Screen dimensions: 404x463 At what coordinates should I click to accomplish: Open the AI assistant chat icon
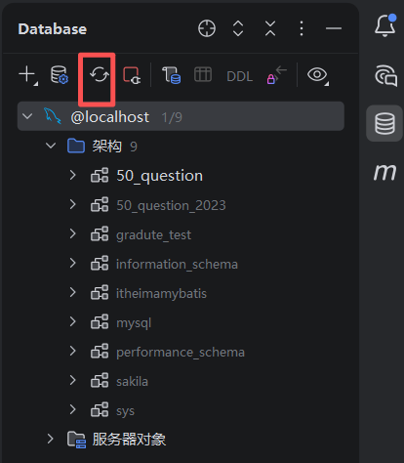tap(385, 75)
